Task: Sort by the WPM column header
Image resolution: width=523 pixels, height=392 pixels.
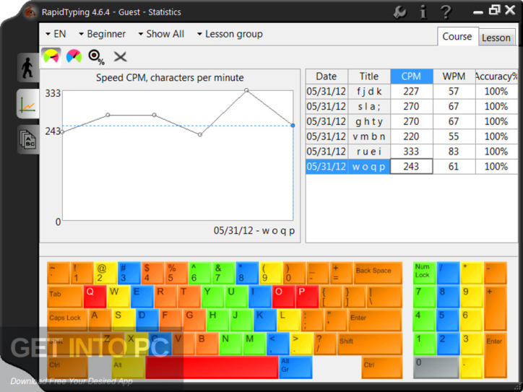Action: 454,77
